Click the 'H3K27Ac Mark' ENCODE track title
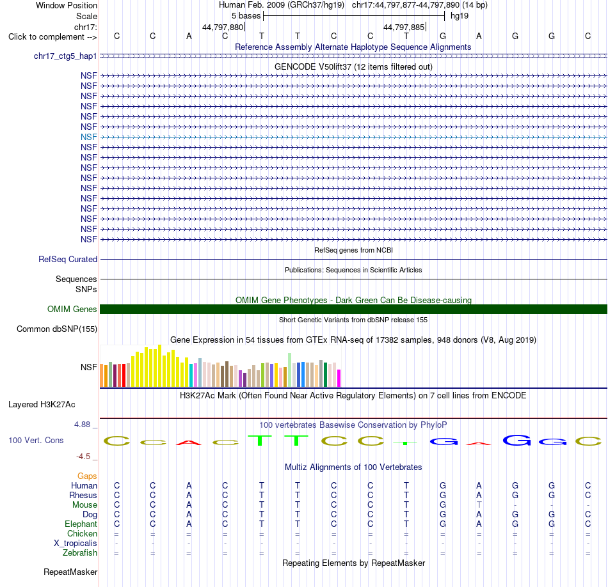The width and height of the screenshot is (608, 587). click(x=353, y=396)
